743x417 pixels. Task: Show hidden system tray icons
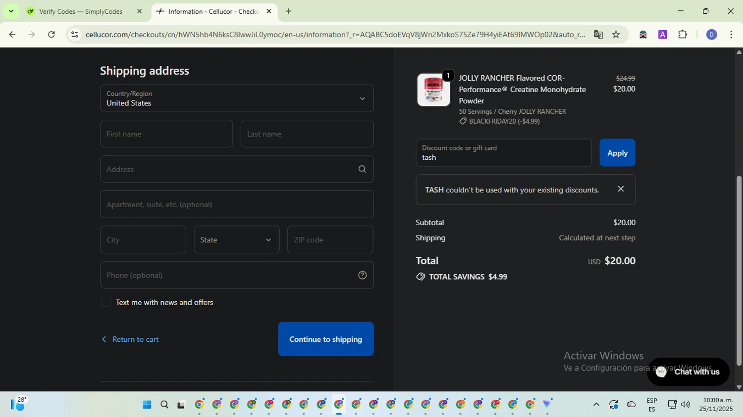[x=596, y=405]
